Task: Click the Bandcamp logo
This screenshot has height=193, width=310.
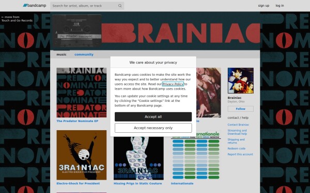Action: tap(35, 6)
